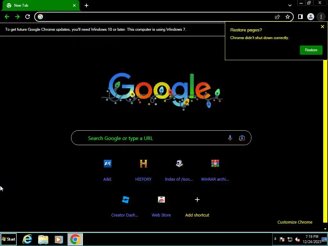The height and width of the screenshot is (246, 328).
Task: Go back with the green back arrow
Action: 7,17
